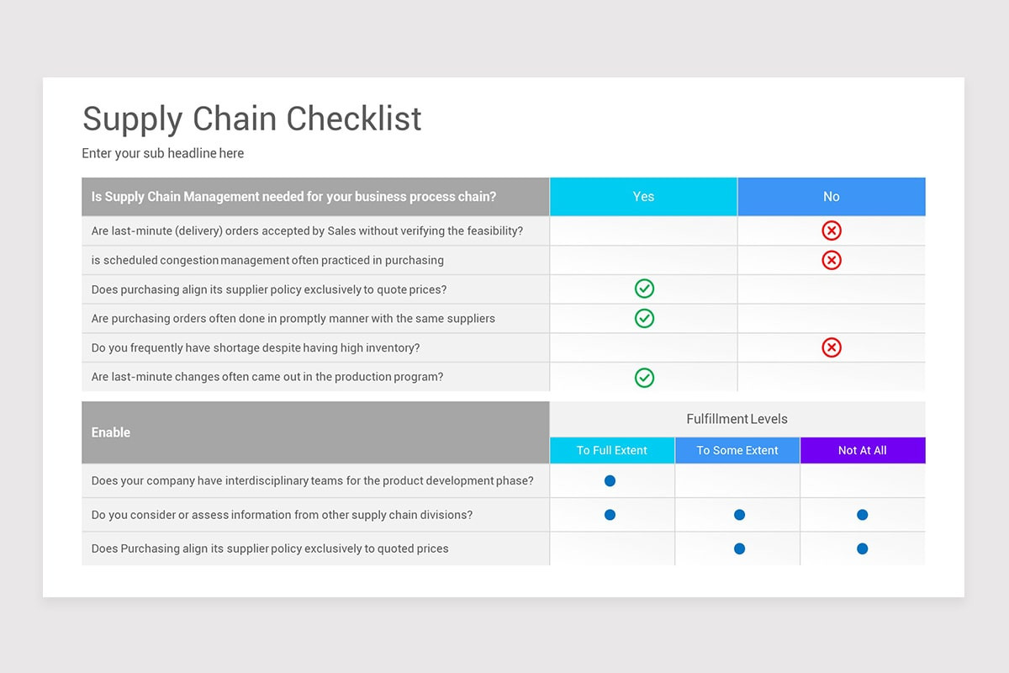The height and width of the screenshot is (673, 1009).
Task: Click the purple Not At All header
Action: (863, 450)
